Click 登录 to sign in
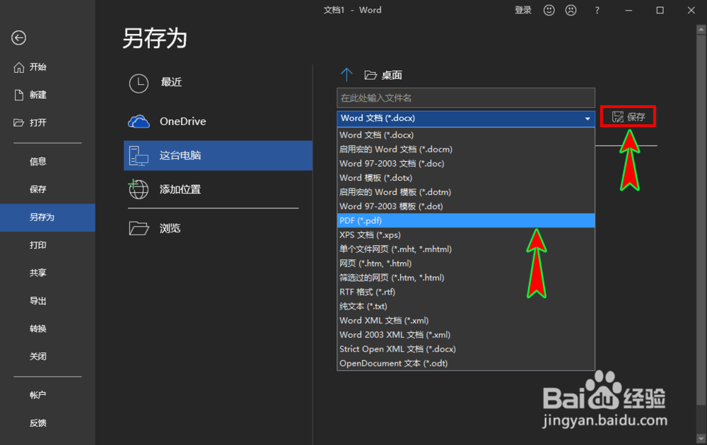The height and width of the screenshot is (445, 707). point(523,10)
